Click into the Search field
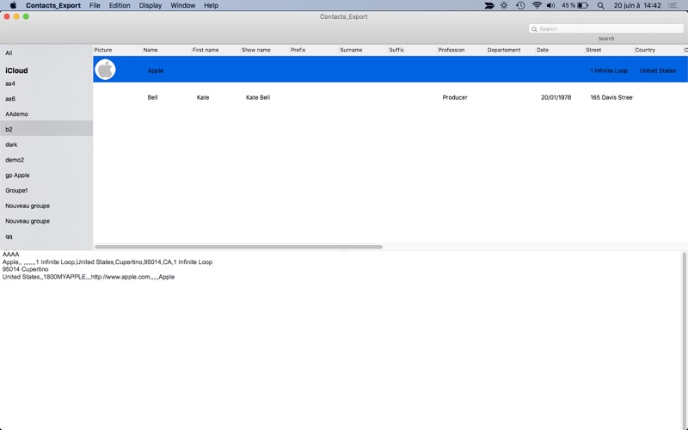This screenshot has height=430, width=688. [606, 29]
